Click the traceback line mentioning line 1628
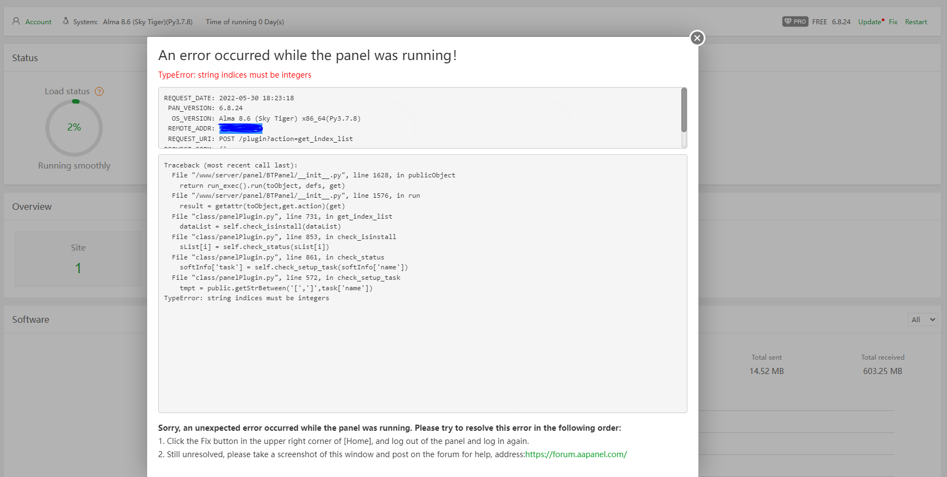The height and width of the screenshot is (477, 947). pos(314,175)
